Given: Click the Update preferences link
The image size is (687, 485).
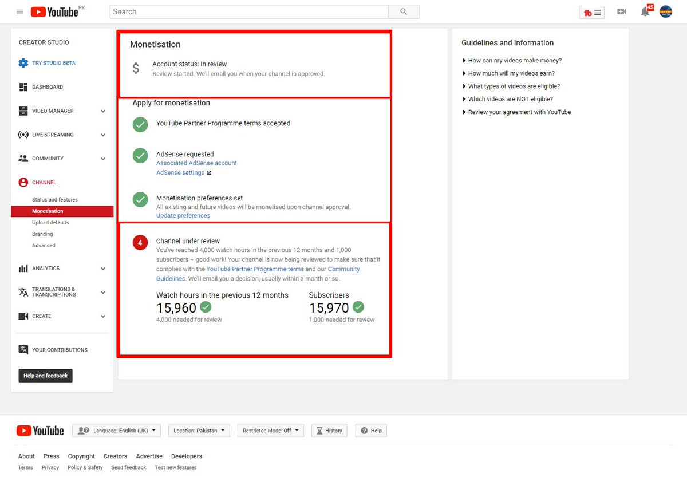Looking at the screenshot, I should pos(183,216).
